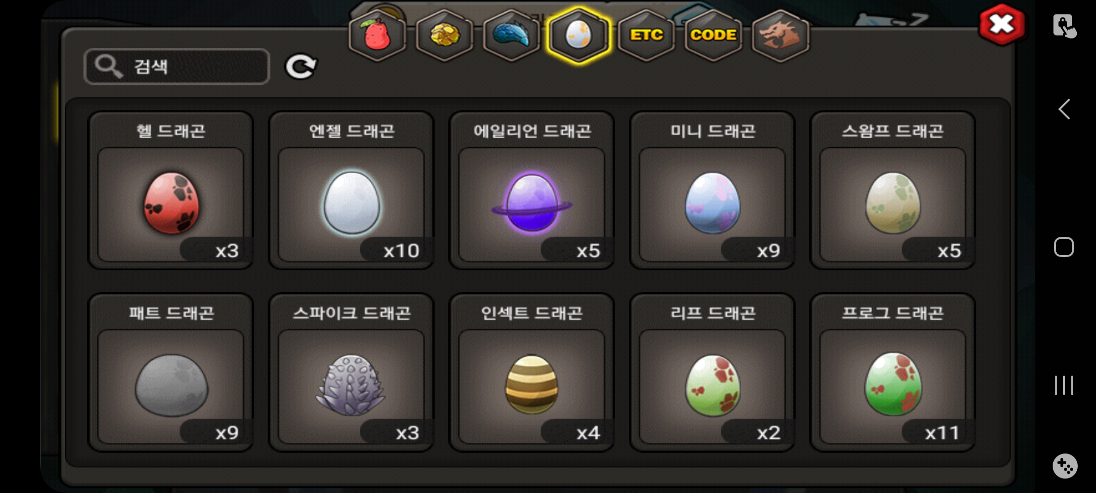Click the 검색 search input field
The height and width of the screenshot is (493, 1096).
tap(177, 67)
